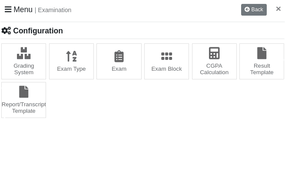Open the CGPA Calculation label

pos(214,69)
